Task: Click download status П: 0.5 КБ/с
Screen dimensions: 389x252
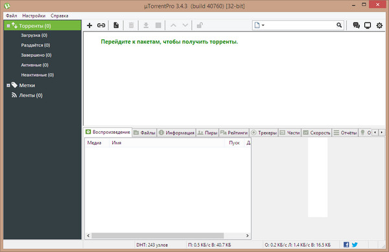Action: point(209,245)
